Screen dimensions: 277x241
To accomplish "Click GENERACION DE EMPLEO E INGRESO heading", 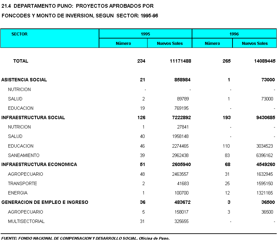I will tap(45, 202).
